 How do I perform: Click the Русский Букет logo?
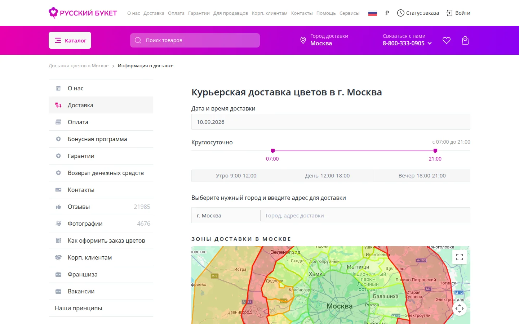click(83, 13)
